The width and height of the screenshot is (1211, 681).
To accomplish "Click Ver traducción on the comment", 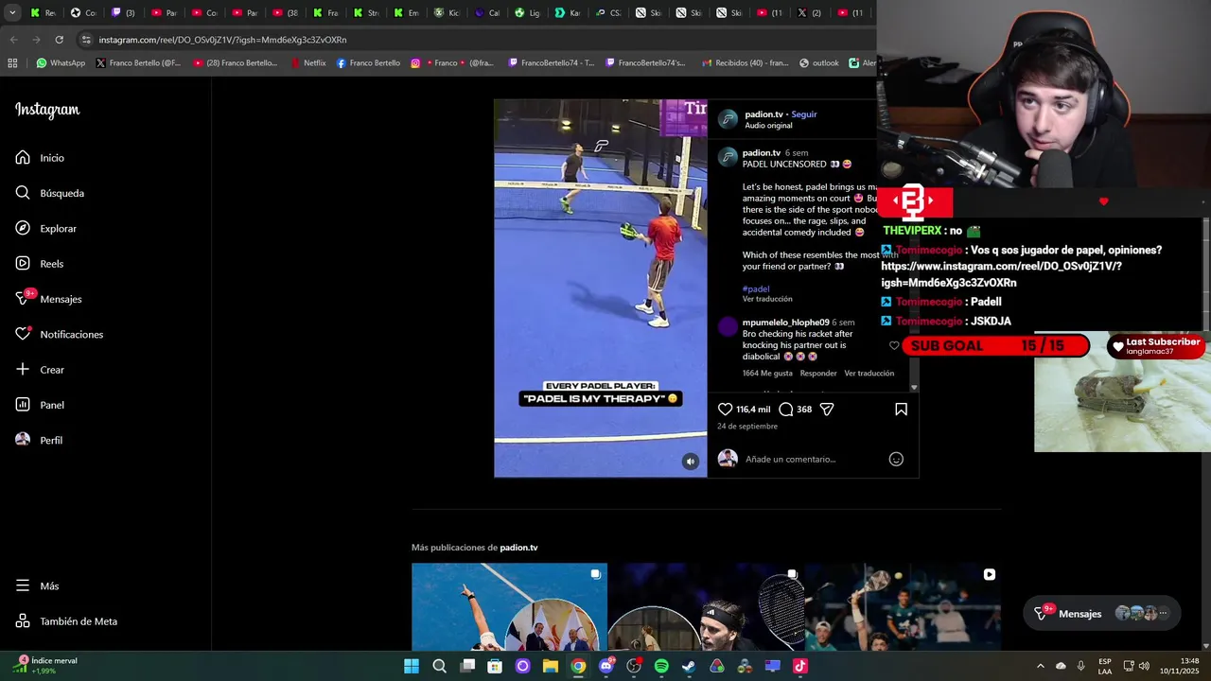I will click(869, 374).
